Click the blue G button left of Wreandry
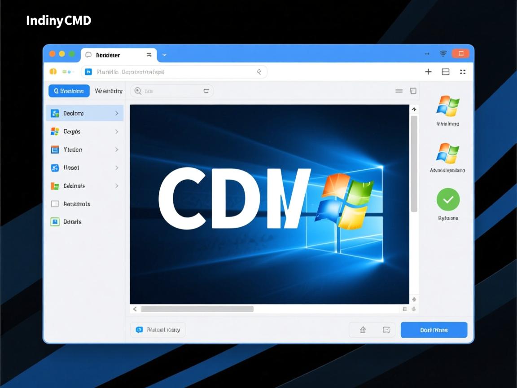 coord(69,91)
